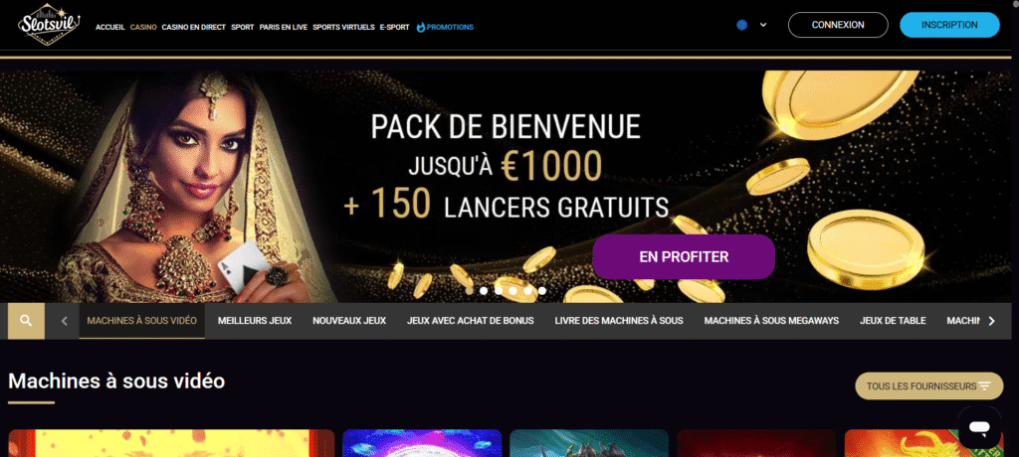Click the language flag icon
This screenshot has height=457, width=1019.
pos(742,25)
